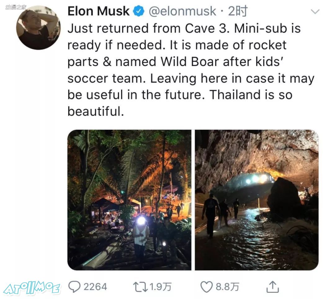Open Elon Musk's profile picture
The image size is (335, 299).
[38, 28]
